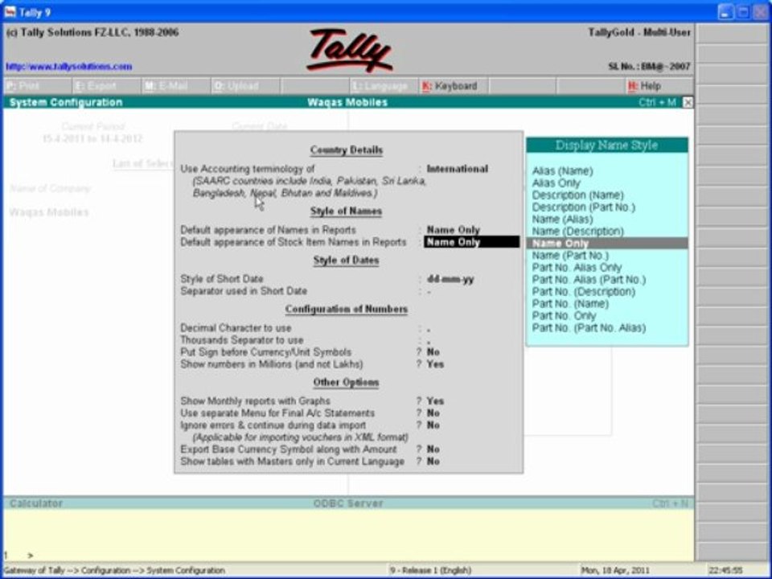This screenshot has width=772, height=579.
Task: Open the tallysolutions.com website link
Action: [69, 66]
